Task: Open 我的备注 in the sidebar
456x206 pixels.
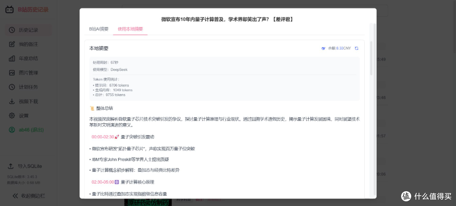Action: pyautogui.click(x=28, y=44)
